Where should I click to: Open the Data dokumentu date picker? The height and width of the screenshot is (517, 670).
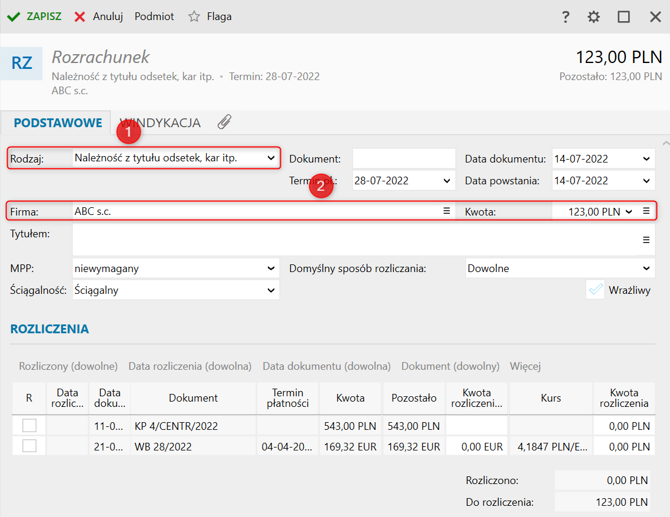click(646, 159)
